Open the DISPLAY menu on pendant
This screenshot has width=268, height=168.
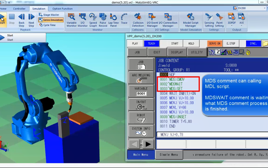[x=177, y=52]
